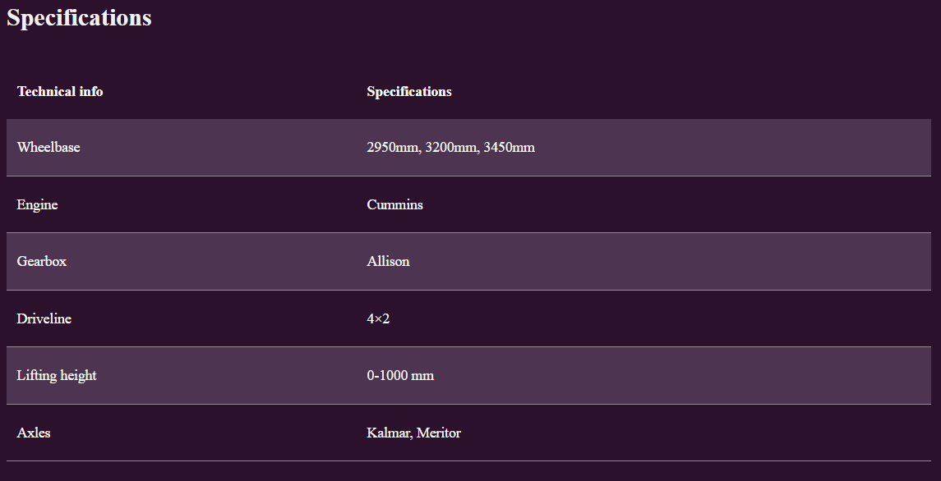Select the Lifting height row label

pyautogui.click(x=57, y=375)
